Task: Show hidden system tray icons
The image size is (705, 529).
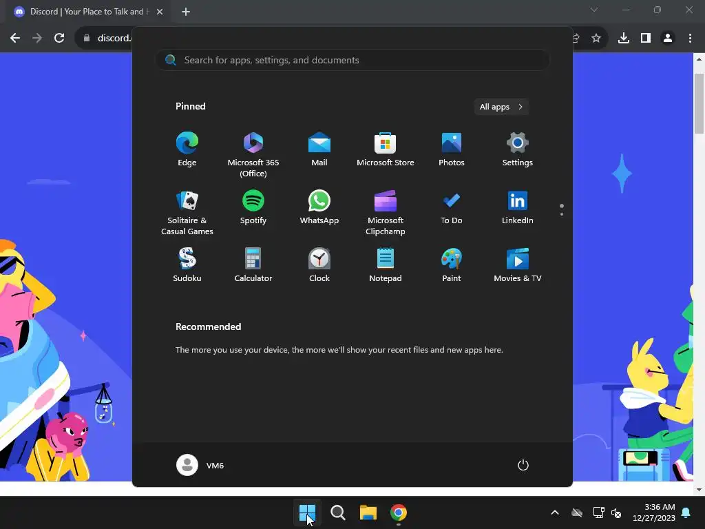Action: 555,512
